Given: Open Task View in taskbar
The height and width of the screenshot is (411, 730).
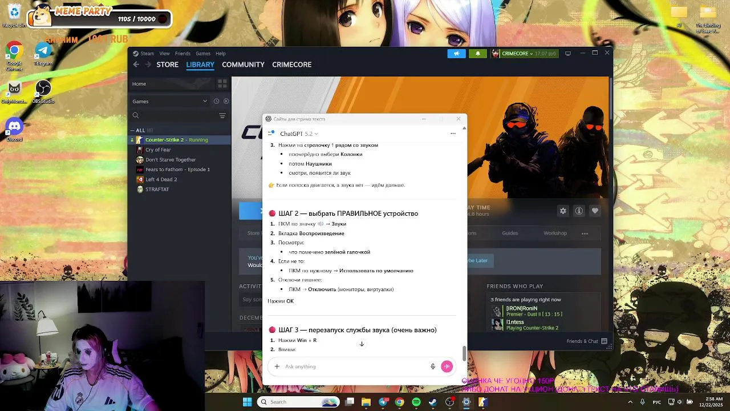Looking at the screenshot, I should [350, 402].
